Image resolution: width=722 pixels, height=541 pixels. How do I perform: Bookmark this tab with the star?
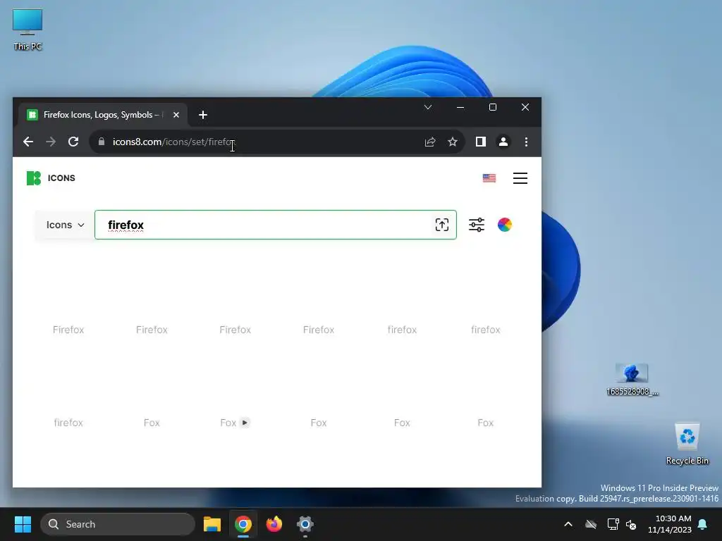452,142
